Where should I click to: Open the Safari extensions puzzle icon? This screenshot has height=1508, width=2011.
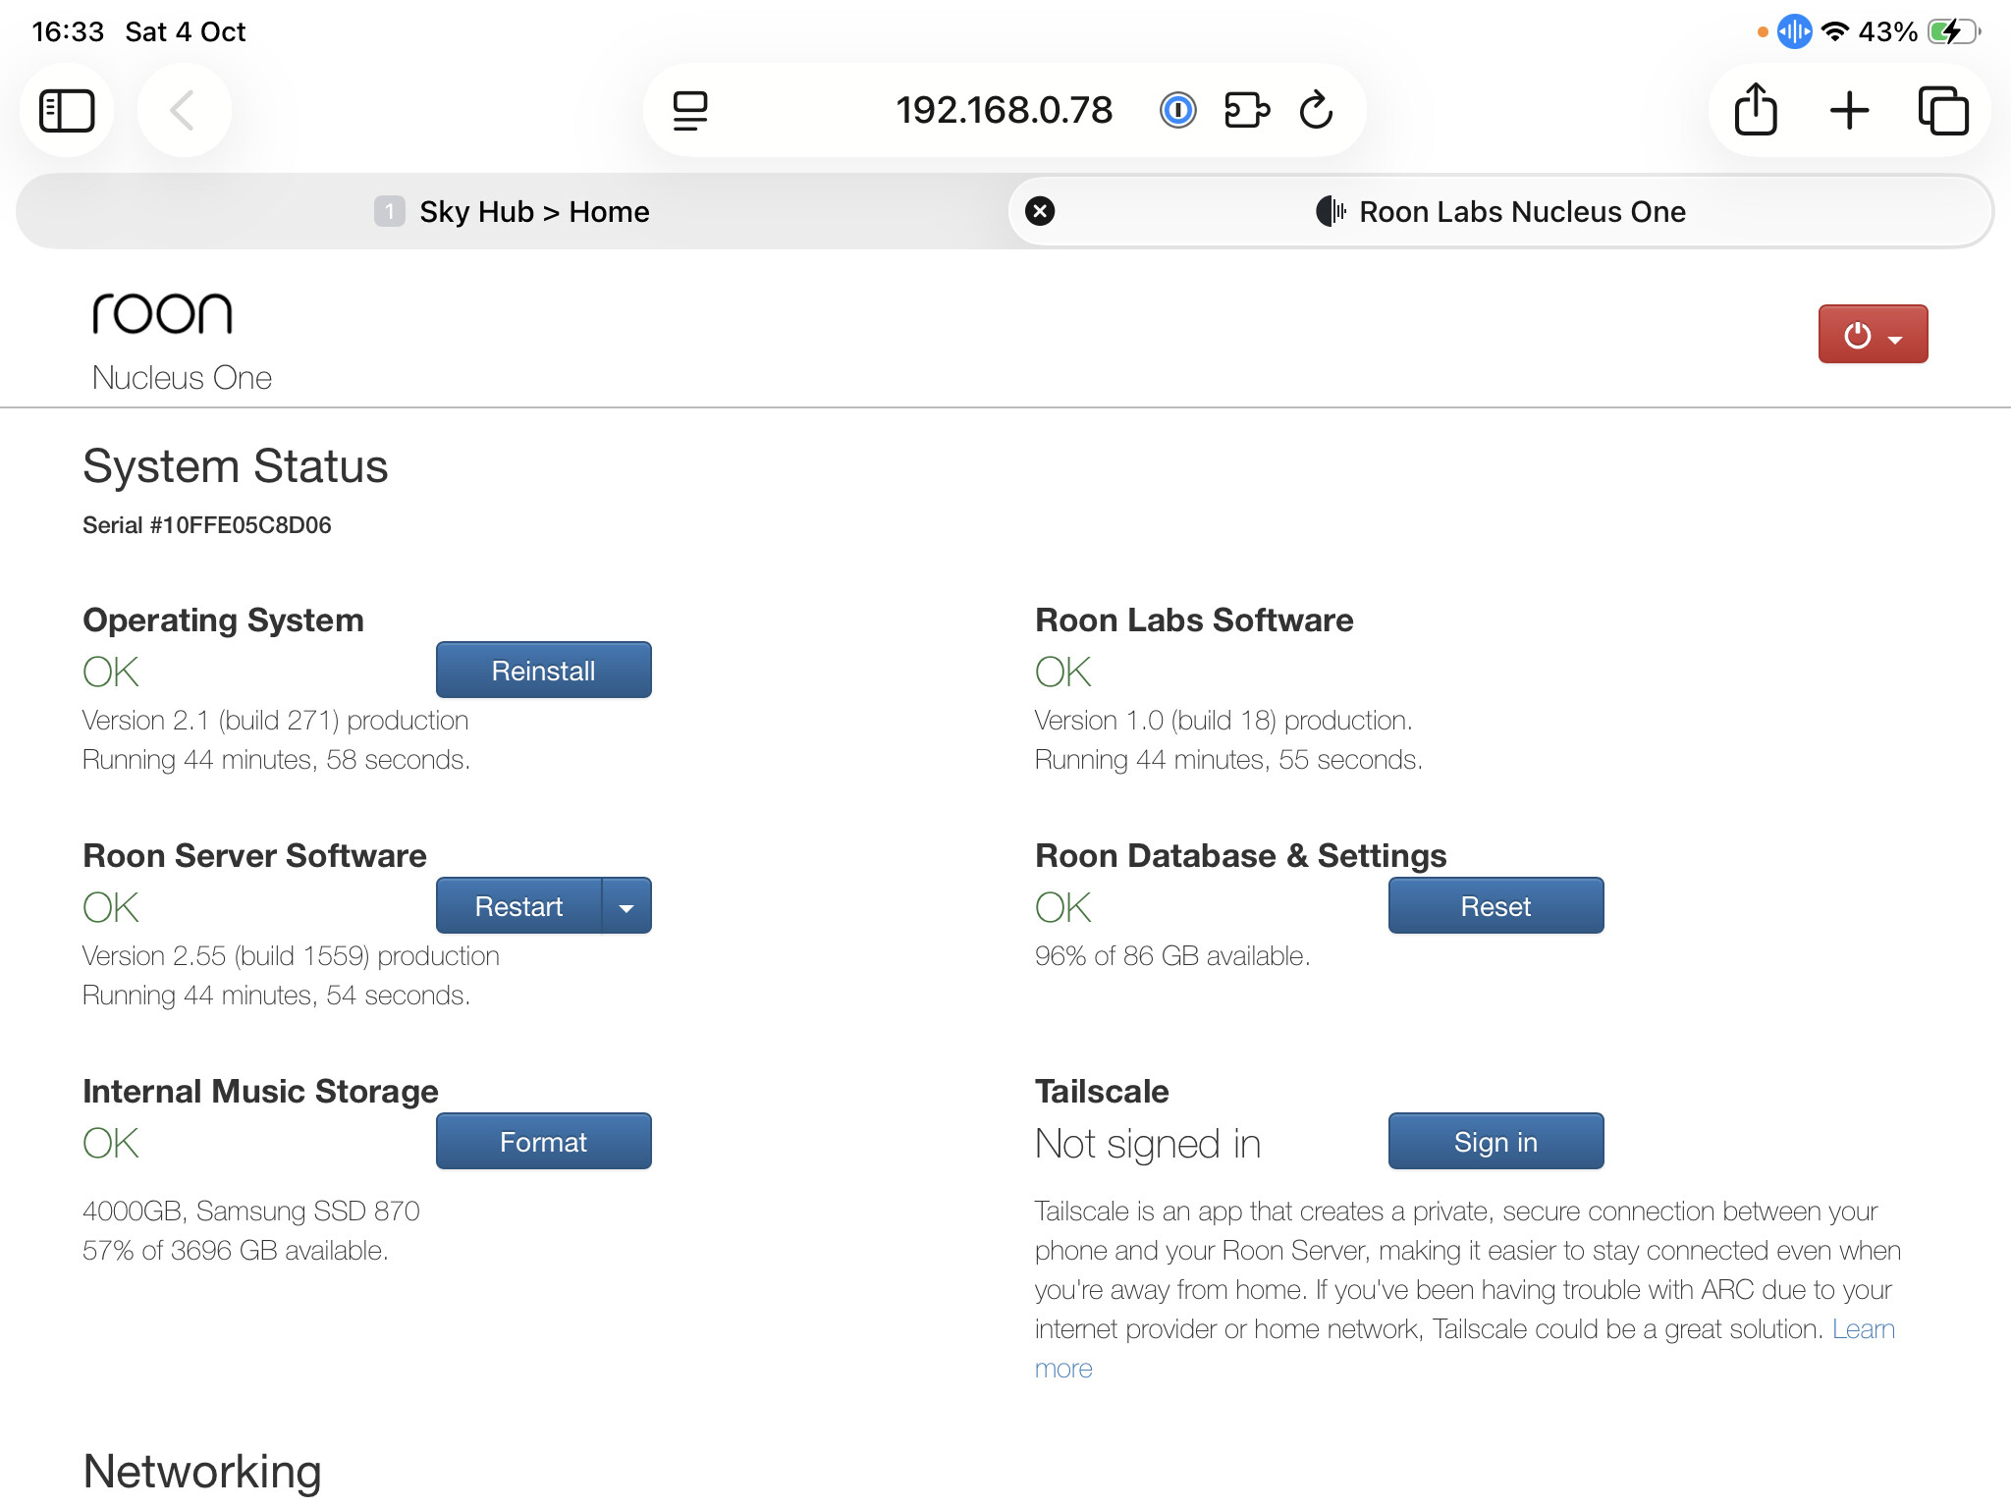1247,110
